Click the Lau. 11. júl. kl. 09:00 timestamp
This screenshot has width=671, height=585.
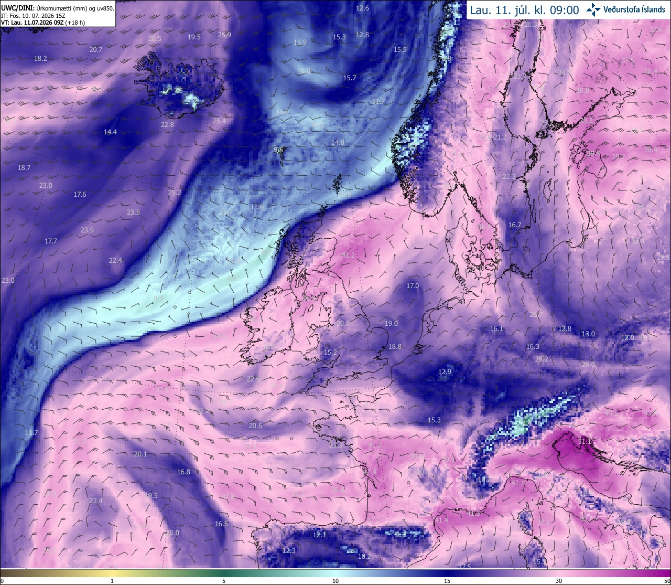524,10
